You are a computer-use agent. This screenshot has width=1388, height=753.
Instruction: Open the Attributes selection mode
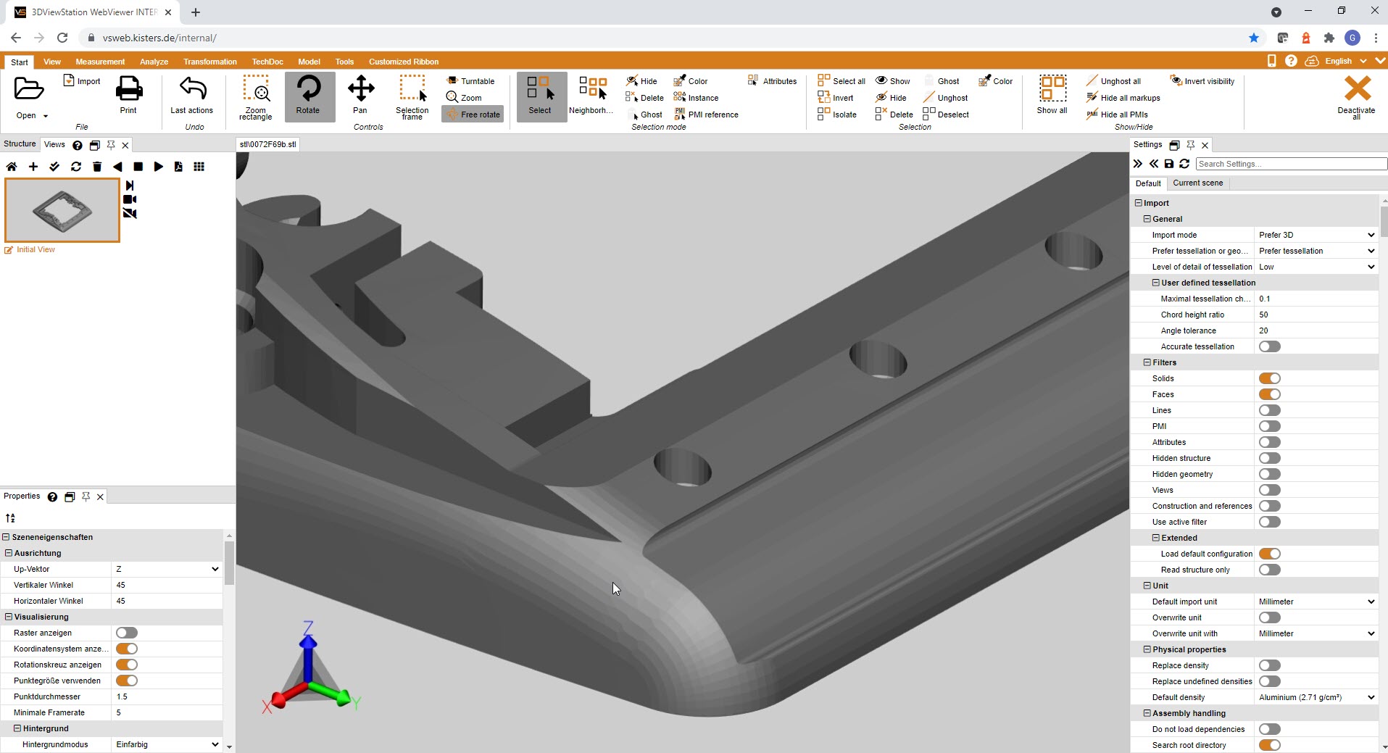[x=772, y=81]
